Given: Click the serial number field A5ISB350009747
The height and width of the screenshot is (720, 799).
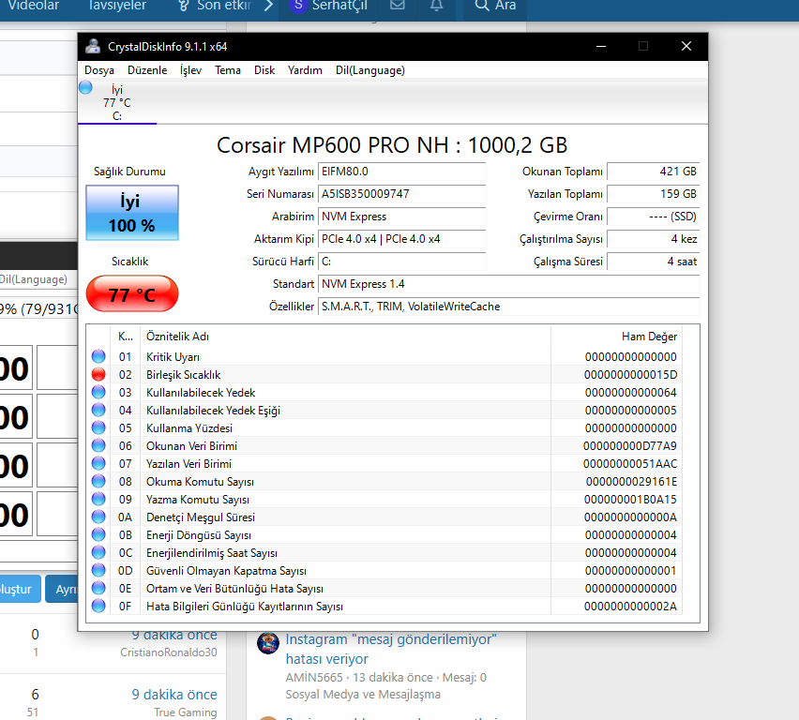Looking at the screenshot, I should [402, 194].
